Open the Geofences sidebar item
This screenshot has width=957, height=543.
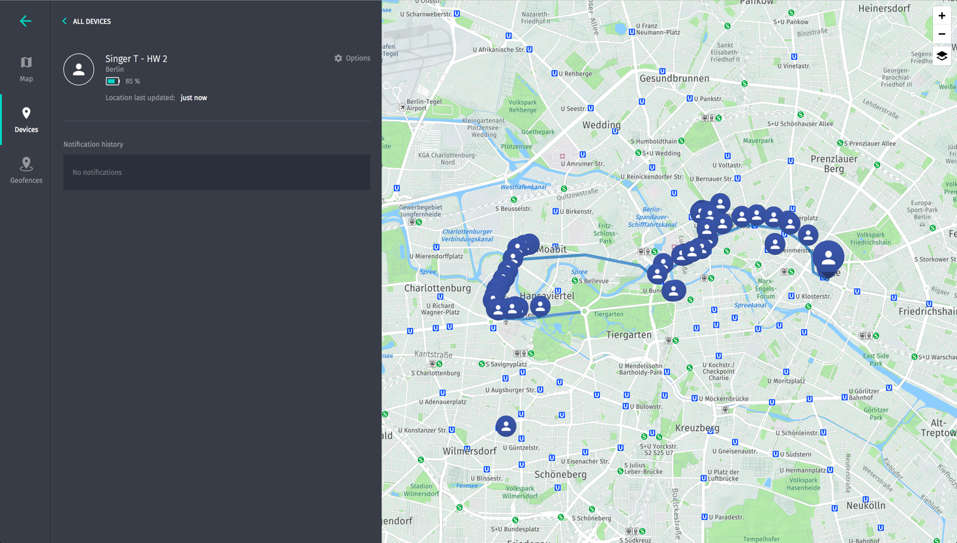tap(26, 171)
